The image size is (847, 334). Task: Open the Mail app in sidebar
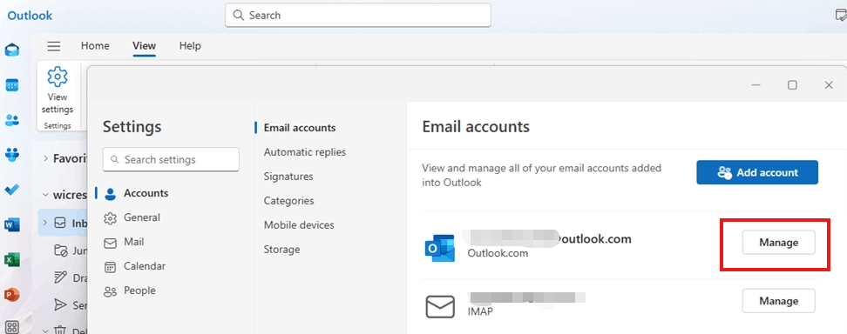[12, 50]
